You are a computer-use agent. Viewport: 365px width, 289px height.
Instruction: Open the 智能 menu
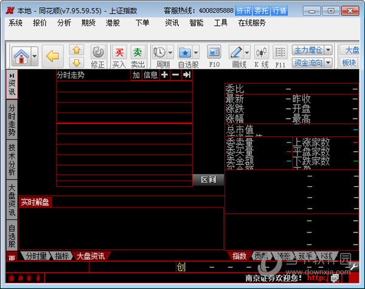196,23
